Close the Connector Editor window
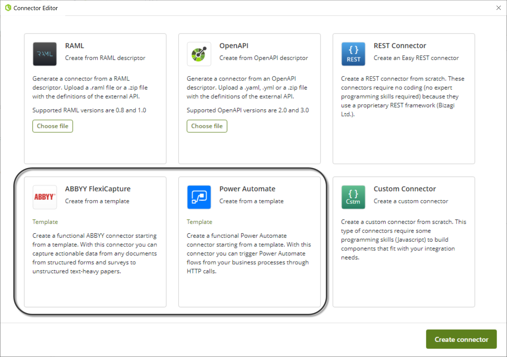 [499, 8]
